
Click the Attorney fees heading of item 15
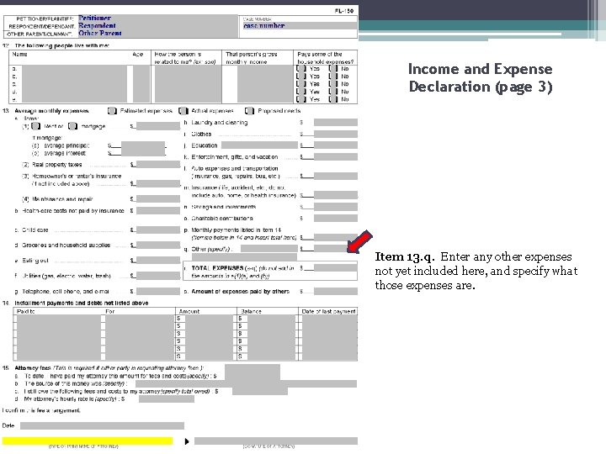33,368
